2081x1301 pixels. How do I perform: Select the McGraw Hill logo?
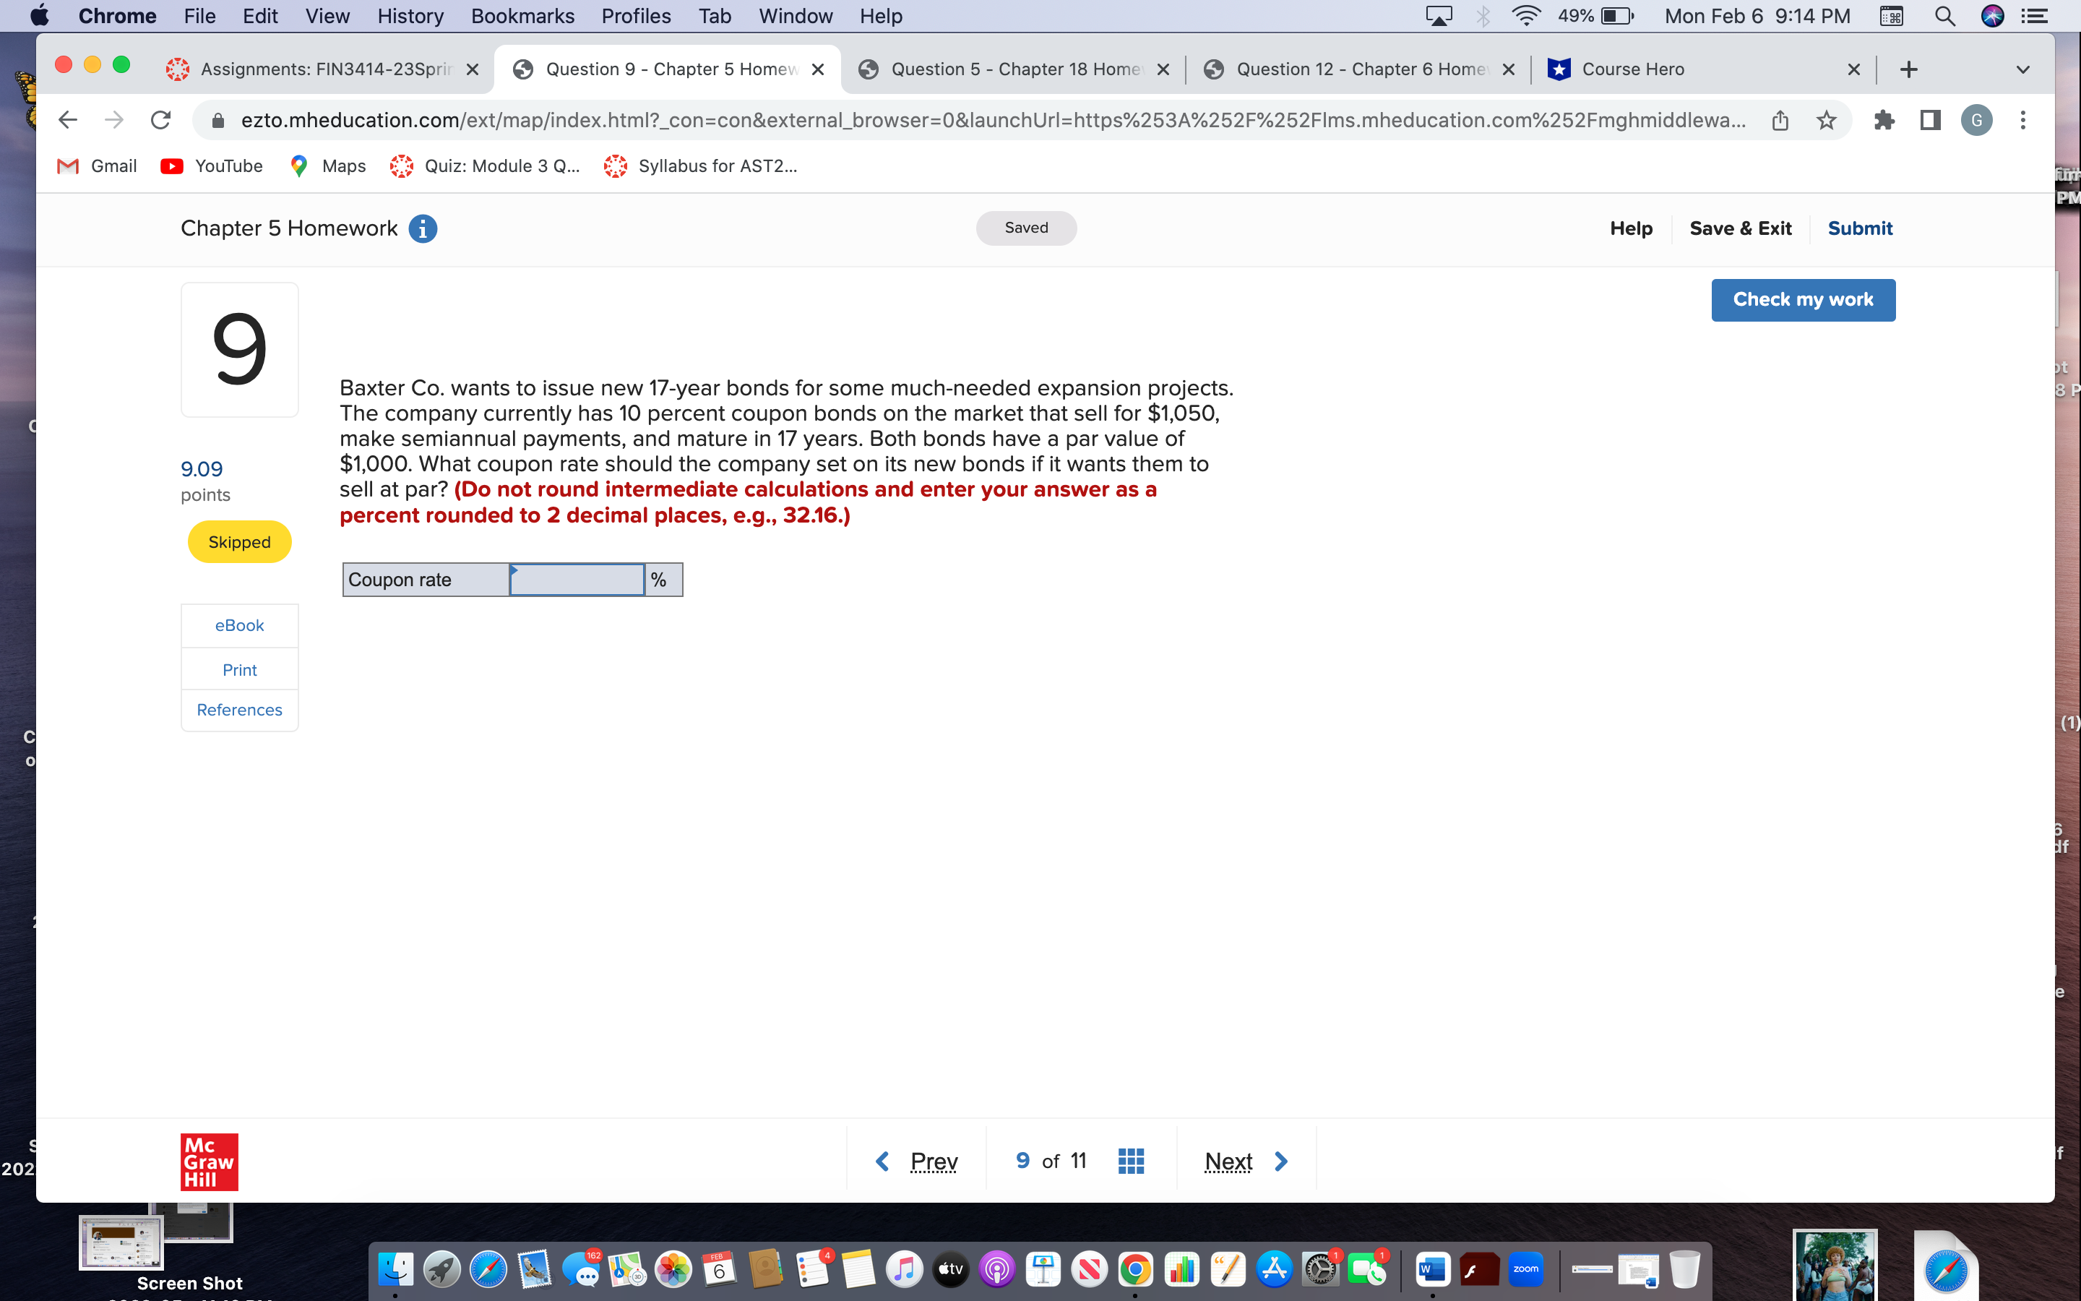pyautogui.click(x=208, y=1161)
